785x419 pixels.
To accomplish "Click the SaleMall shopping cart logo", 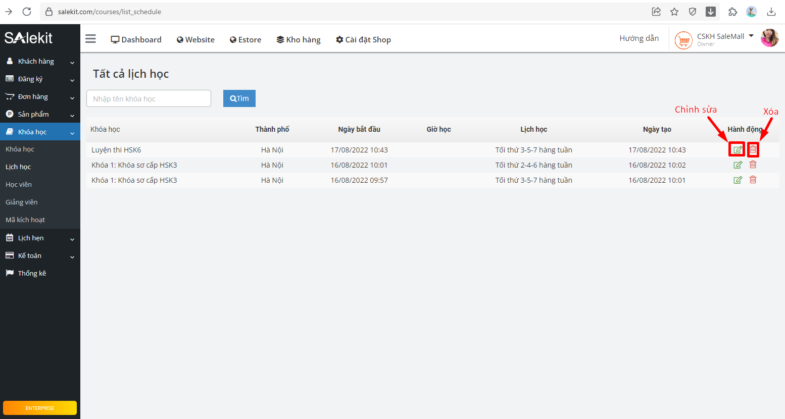I will coord(683,40).
